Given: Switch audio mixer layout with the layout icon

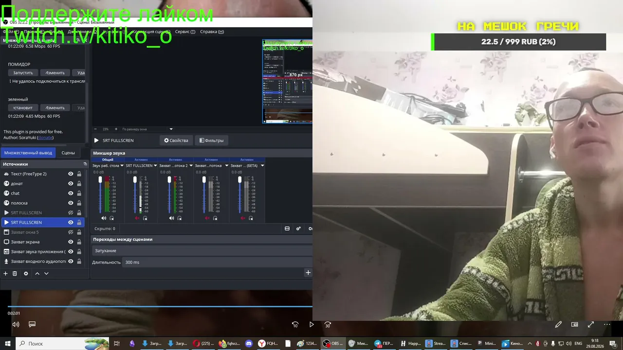Looking at the screenshot, I should click(287, 228).
